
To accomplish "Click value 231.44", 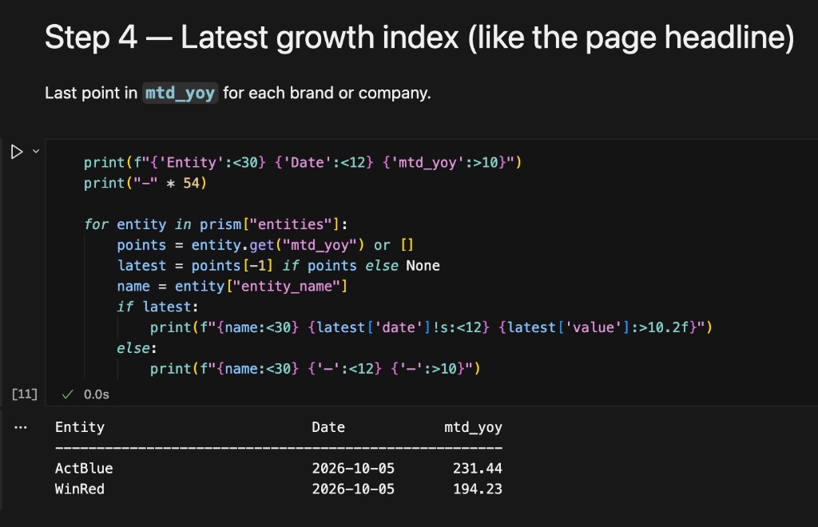I will (478, 469).
